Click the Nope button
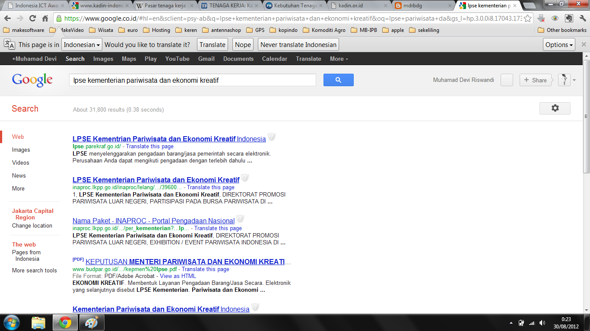The width and height of the screenshot is (590, 331). pos(243,44)
